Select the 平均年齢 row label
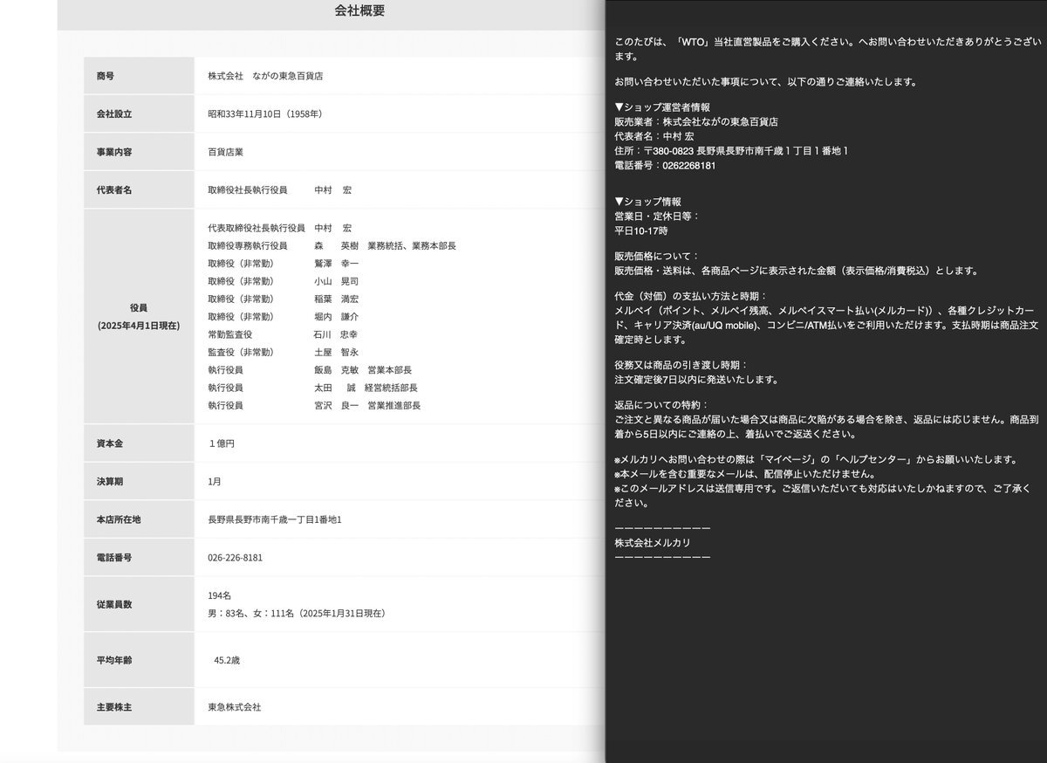 click(114, 660)
